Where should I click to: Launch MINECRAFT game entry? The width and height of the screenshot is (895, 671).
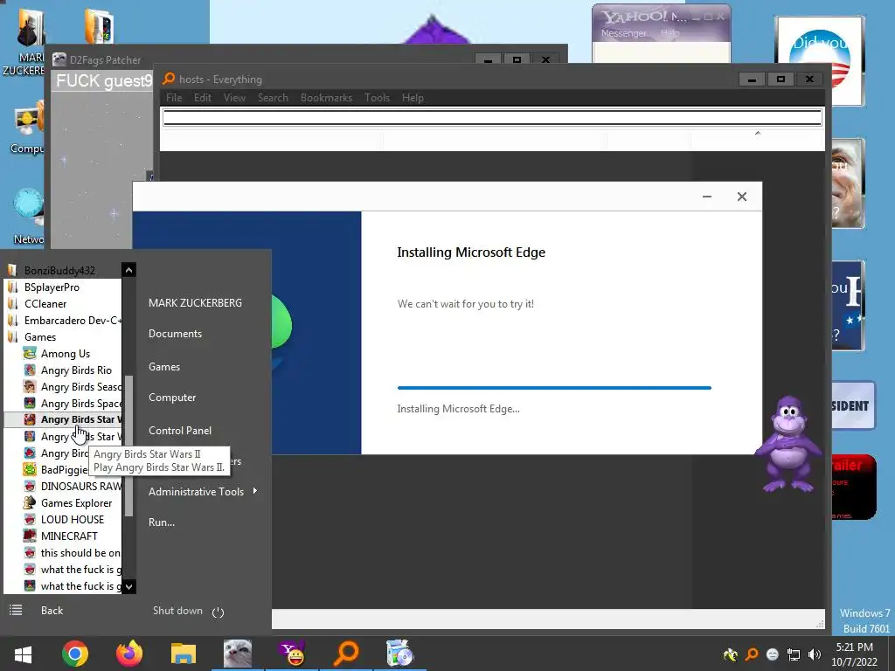tap(68, 536)
